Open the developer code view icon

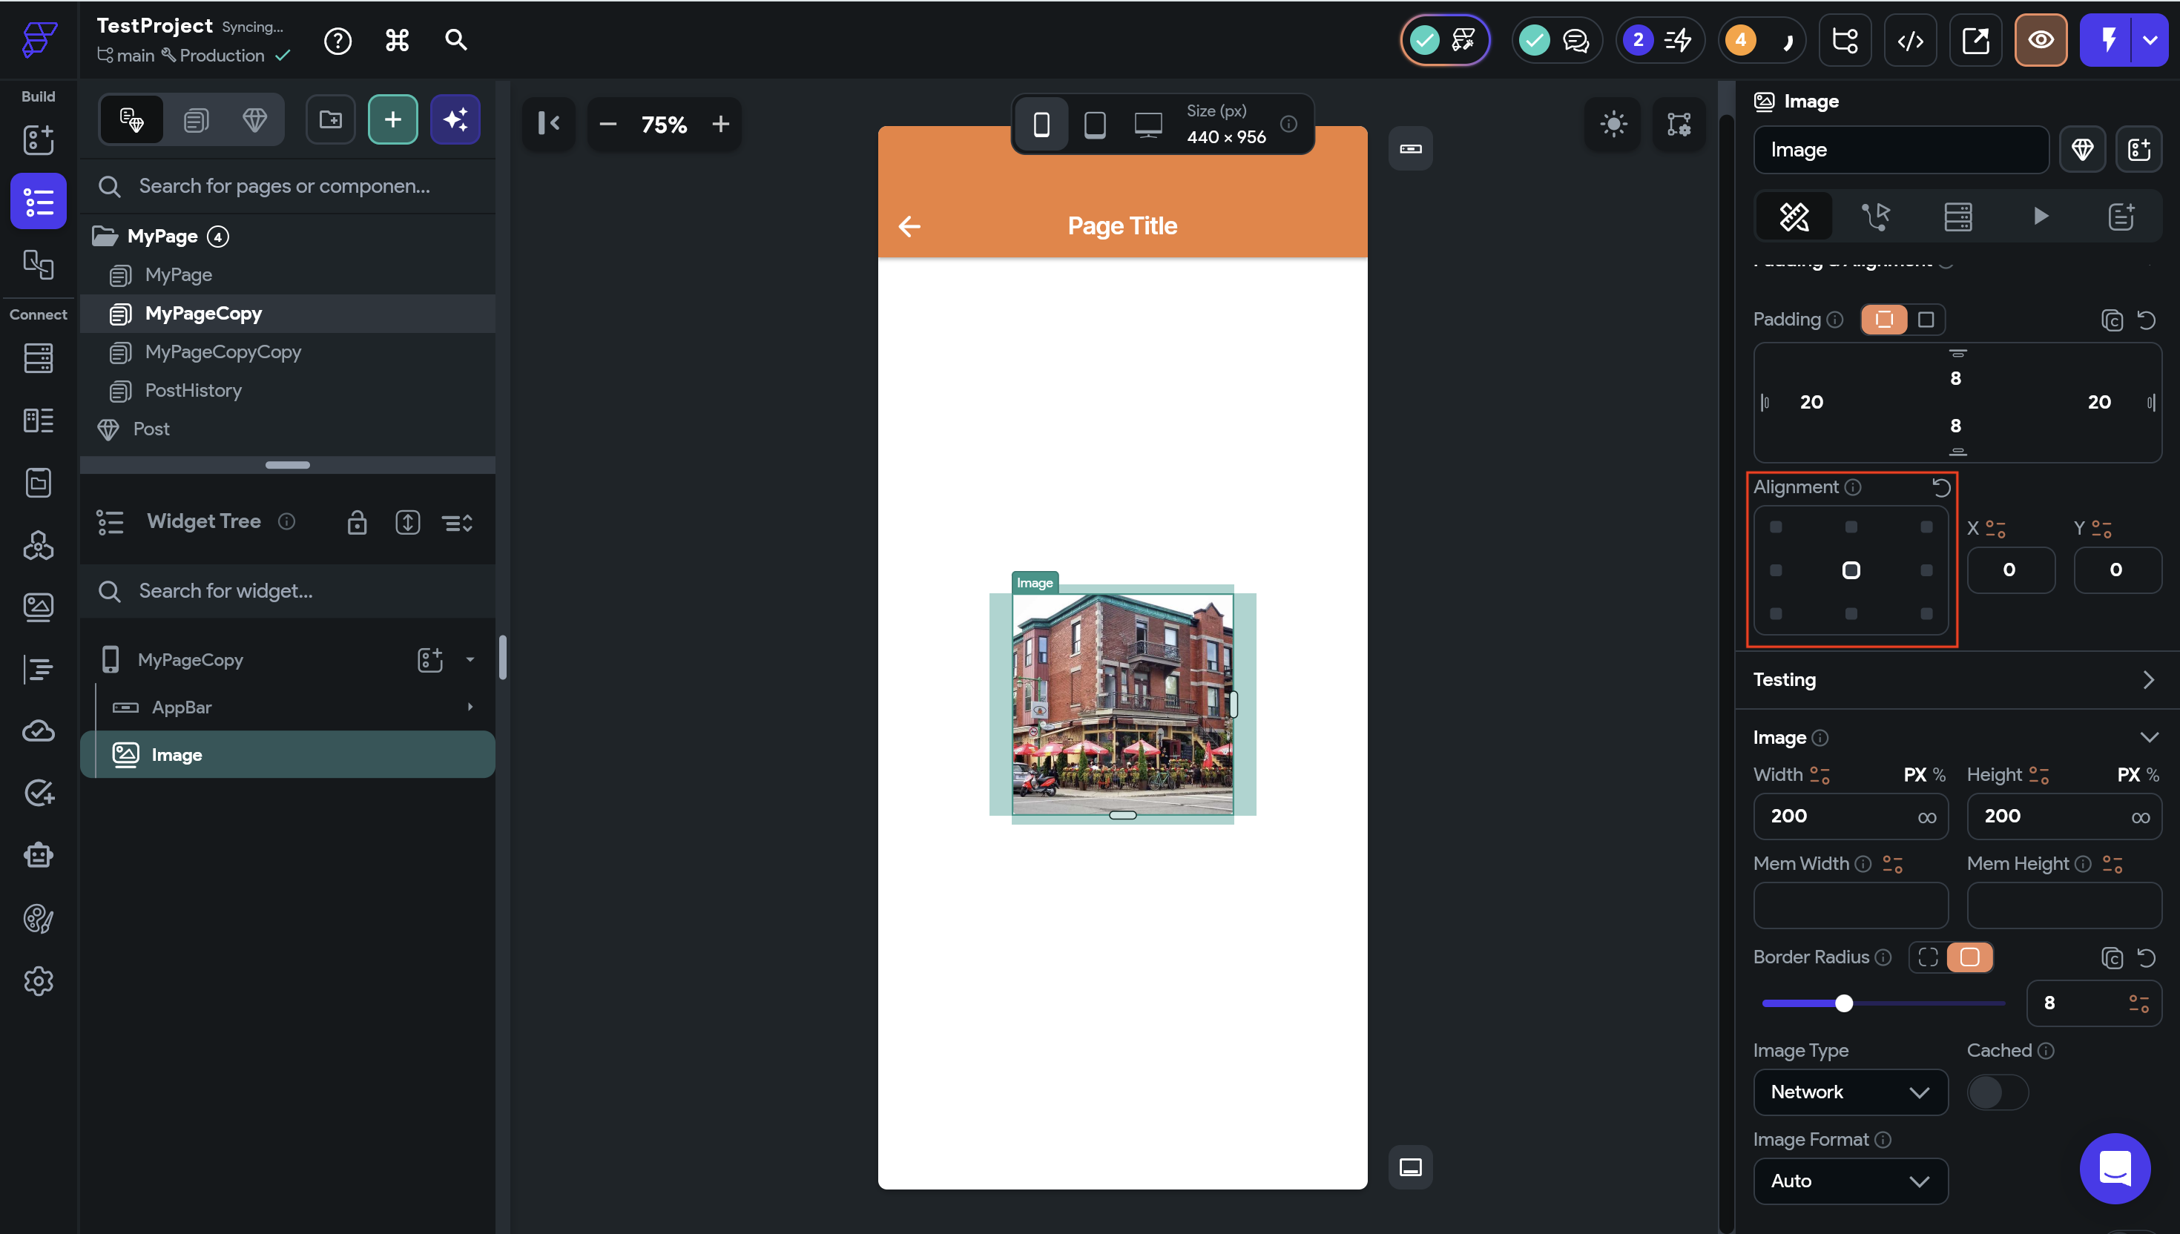[1909, 41]
